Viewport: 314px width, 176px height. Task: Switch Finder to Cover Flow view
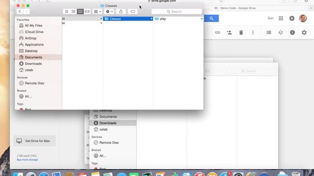pyautogui.click(x=87, y=12)
